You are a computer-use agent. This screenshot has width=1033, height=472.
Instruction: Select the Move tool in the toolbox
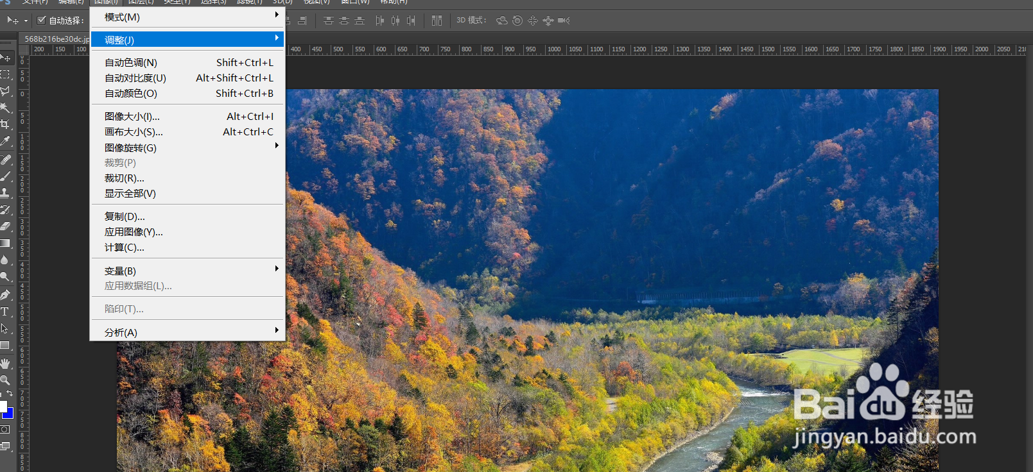(5, 58)
